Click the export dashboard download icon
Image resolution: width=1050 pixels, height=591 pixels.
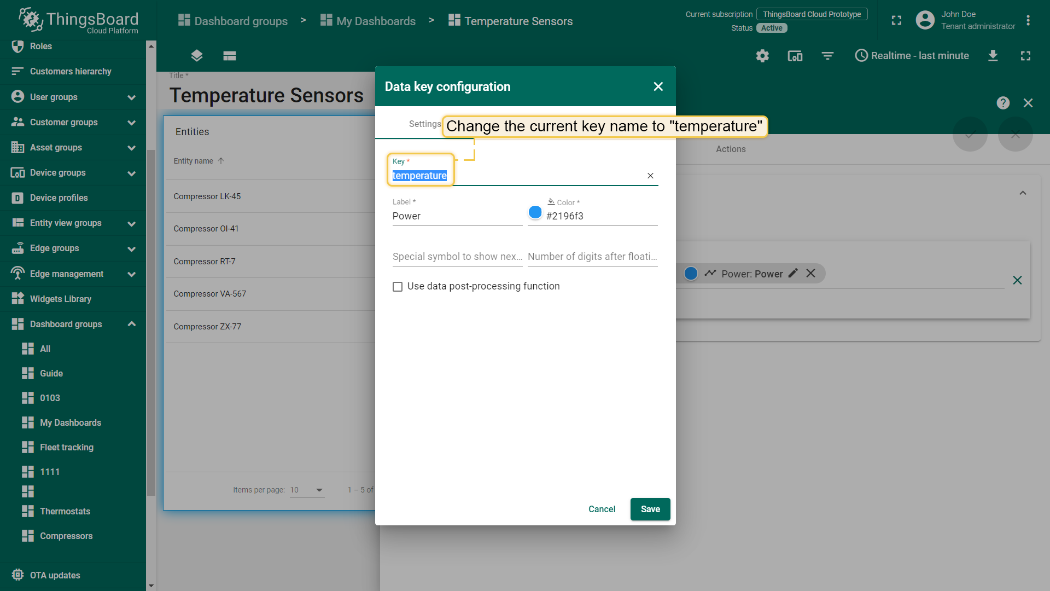pos(993,56)
